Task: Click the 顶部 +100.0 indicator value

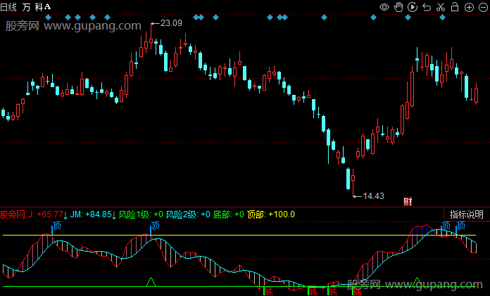Action: point(271,214)
